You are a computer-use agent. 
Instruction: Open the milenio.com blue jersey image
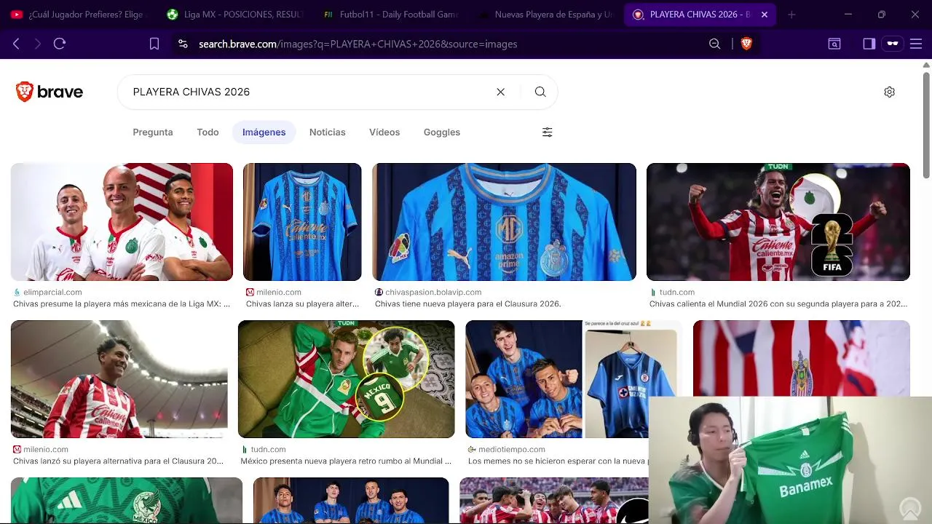[302, 222]
